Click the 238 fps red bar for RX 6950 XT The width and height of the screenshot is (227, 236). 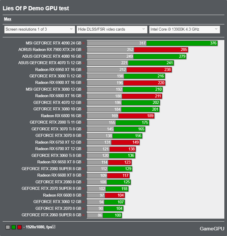[x=149, y=70]
